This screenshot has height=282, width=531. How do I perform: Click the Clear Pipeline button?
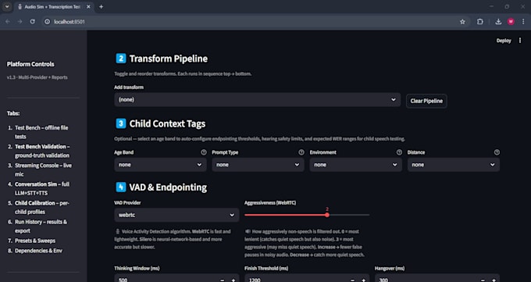(426, 101)
